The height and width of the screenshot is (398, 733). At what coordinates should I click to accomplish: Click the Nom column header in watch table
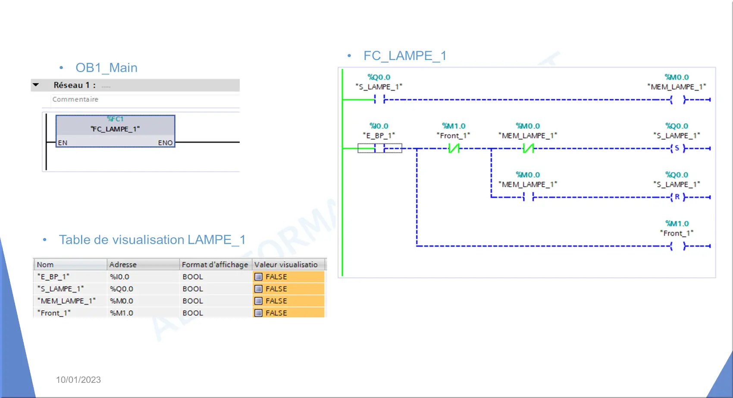[70, 264]
